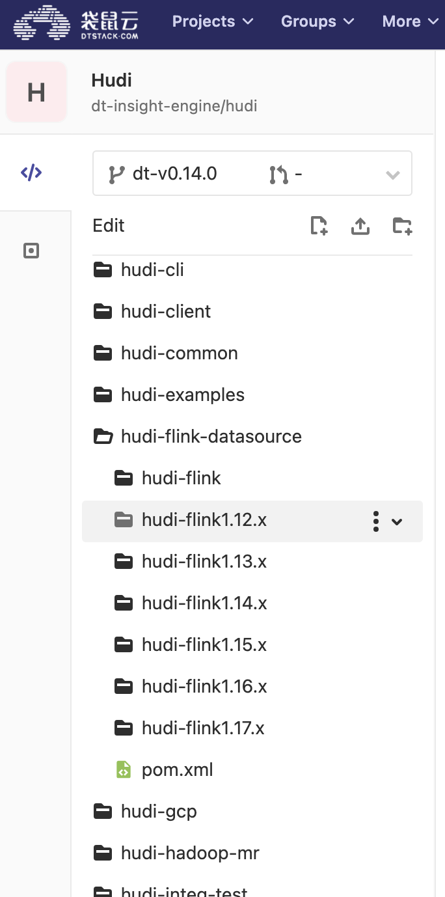Open the code edit view icon in sidebar
This screenshot has height=897, width=445.
(x=31, y=172)
